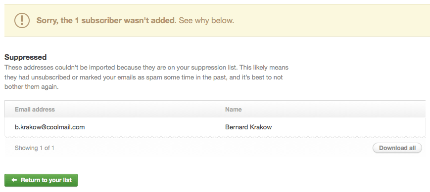
Task: Click the exclamation warning icon in the banner
Action: (22, 21)
